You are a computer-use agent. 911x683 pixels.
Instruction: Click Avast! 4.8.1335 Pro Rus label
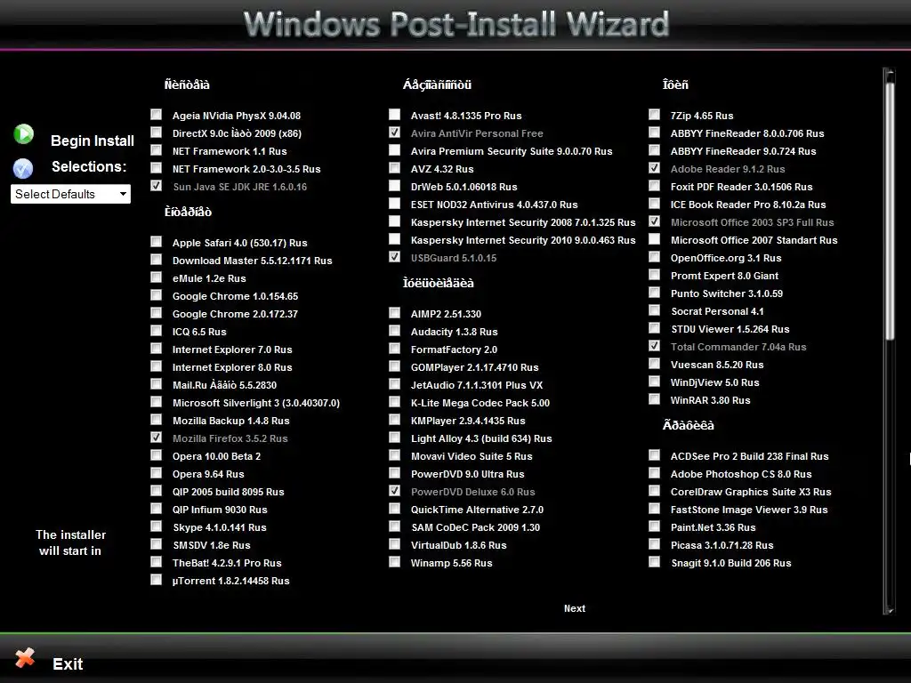pos(466,117)
